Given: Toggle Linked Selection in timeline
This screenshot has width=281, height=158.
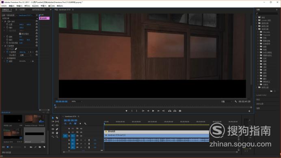Looking at the screenshot, I should (75, 123).
